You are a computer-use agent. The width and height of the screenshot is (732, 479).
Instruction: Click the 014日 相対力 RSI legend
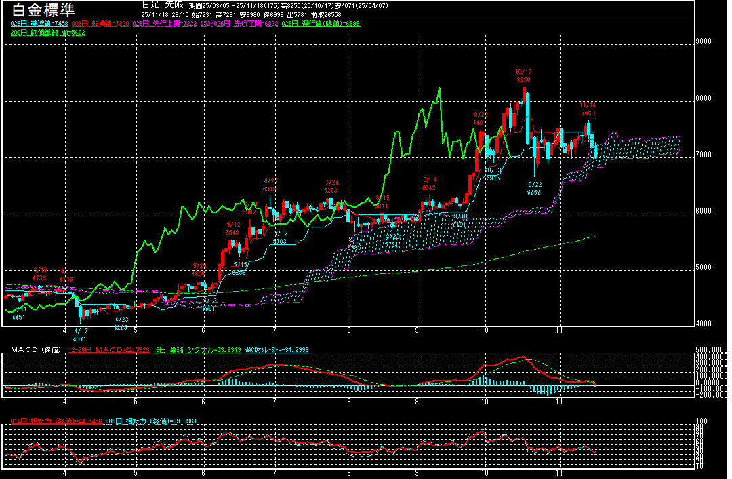tap(52, 421)
